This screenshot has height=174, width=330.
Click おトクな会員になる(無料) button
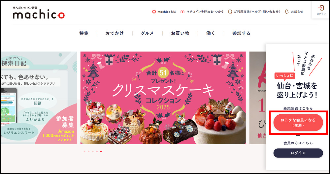point(298,123)
